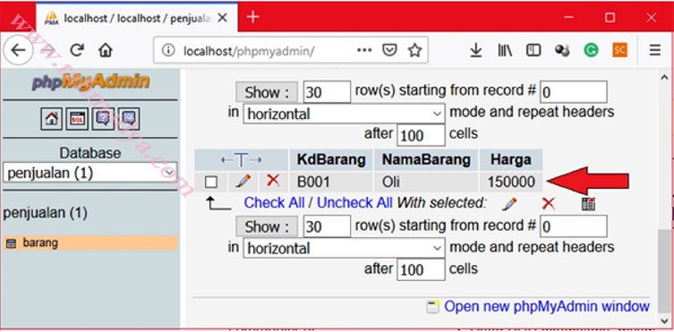Bookmark this page with star icon

(x=414, y=51)
